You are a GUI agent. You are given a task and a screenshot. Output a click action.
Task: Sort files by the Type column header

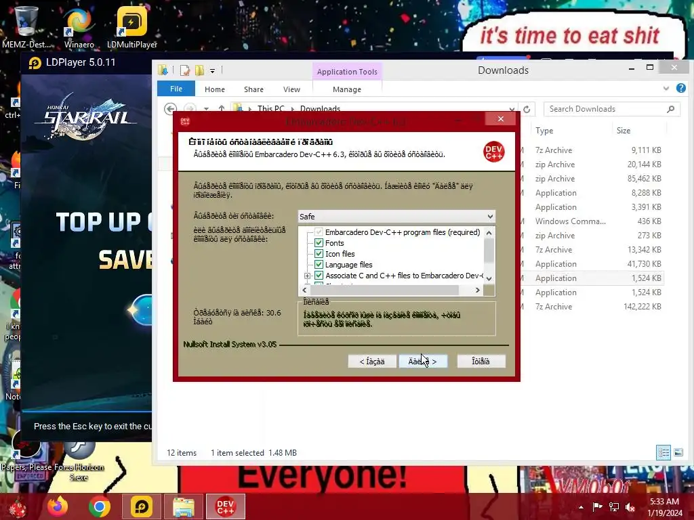click(544, 131)
